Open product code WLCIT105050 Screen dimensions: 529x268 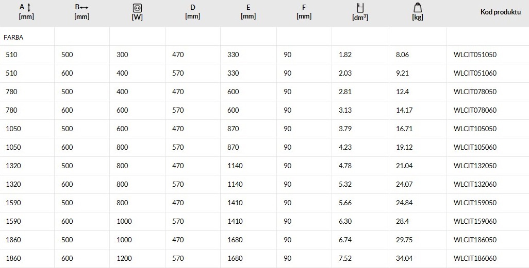click(475, 129)
